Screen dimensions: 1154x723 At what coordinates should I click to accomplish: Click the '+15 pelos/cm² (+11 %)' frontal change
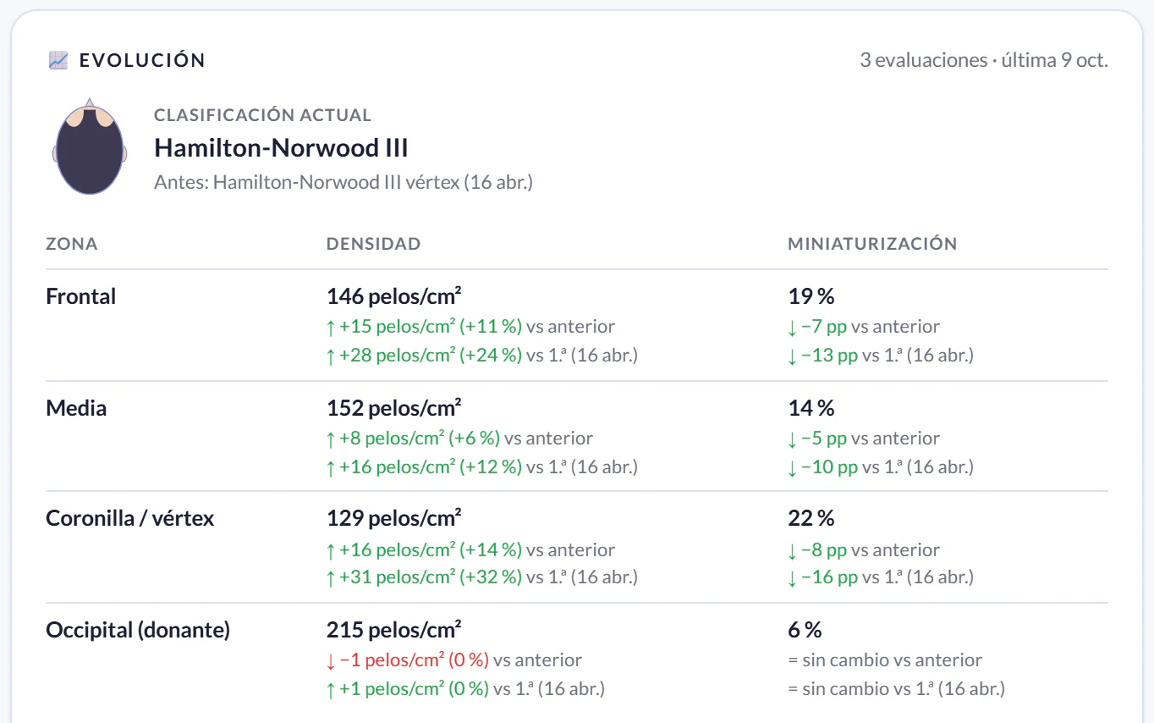(424, 327)
